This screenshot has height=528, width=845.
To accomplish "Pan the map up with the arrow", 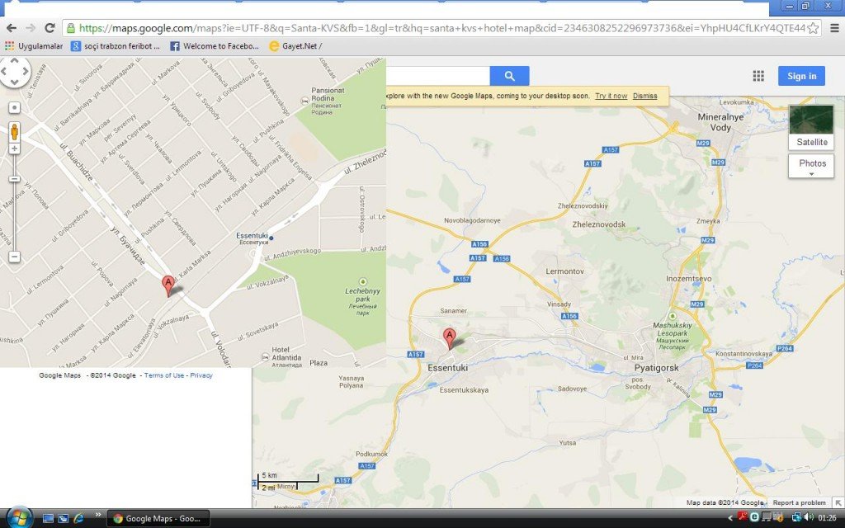I will [15, 61].
